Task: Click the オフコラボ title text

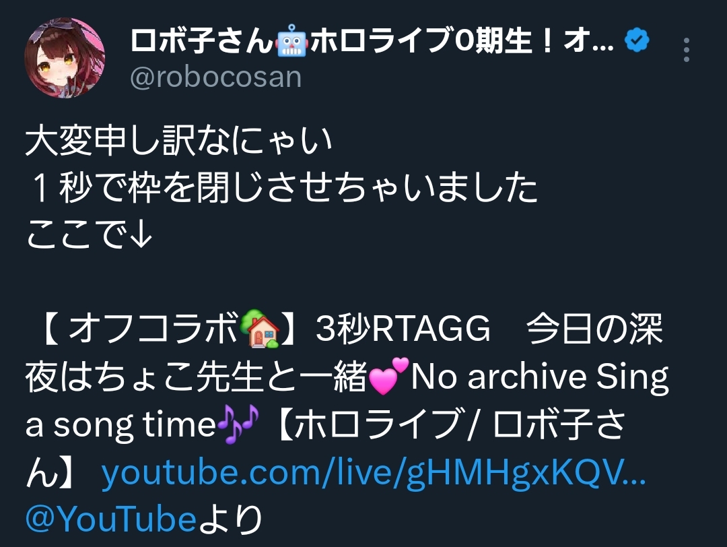Action: (153, 329)
